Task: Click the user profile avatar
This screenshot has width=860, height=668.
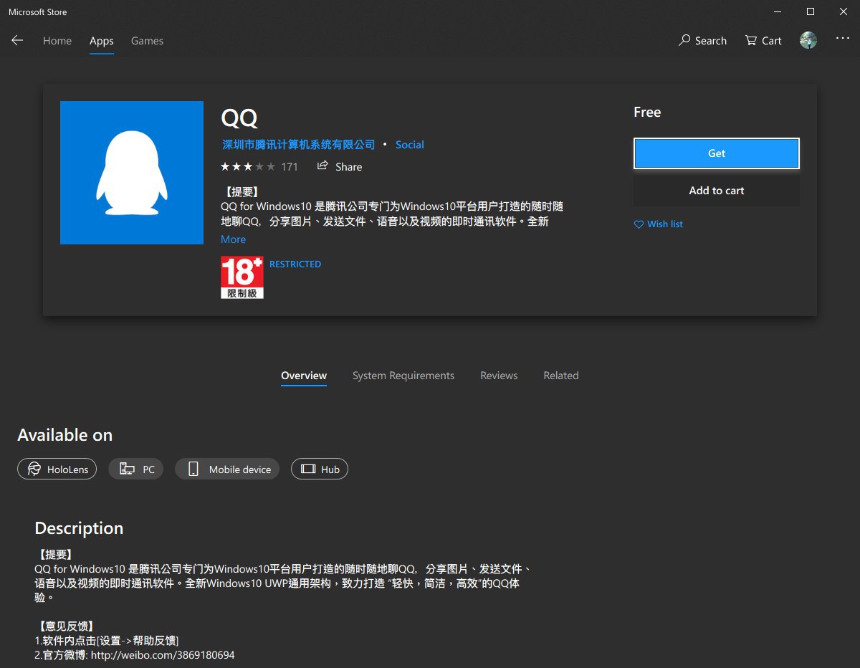Action: (808, 41)
